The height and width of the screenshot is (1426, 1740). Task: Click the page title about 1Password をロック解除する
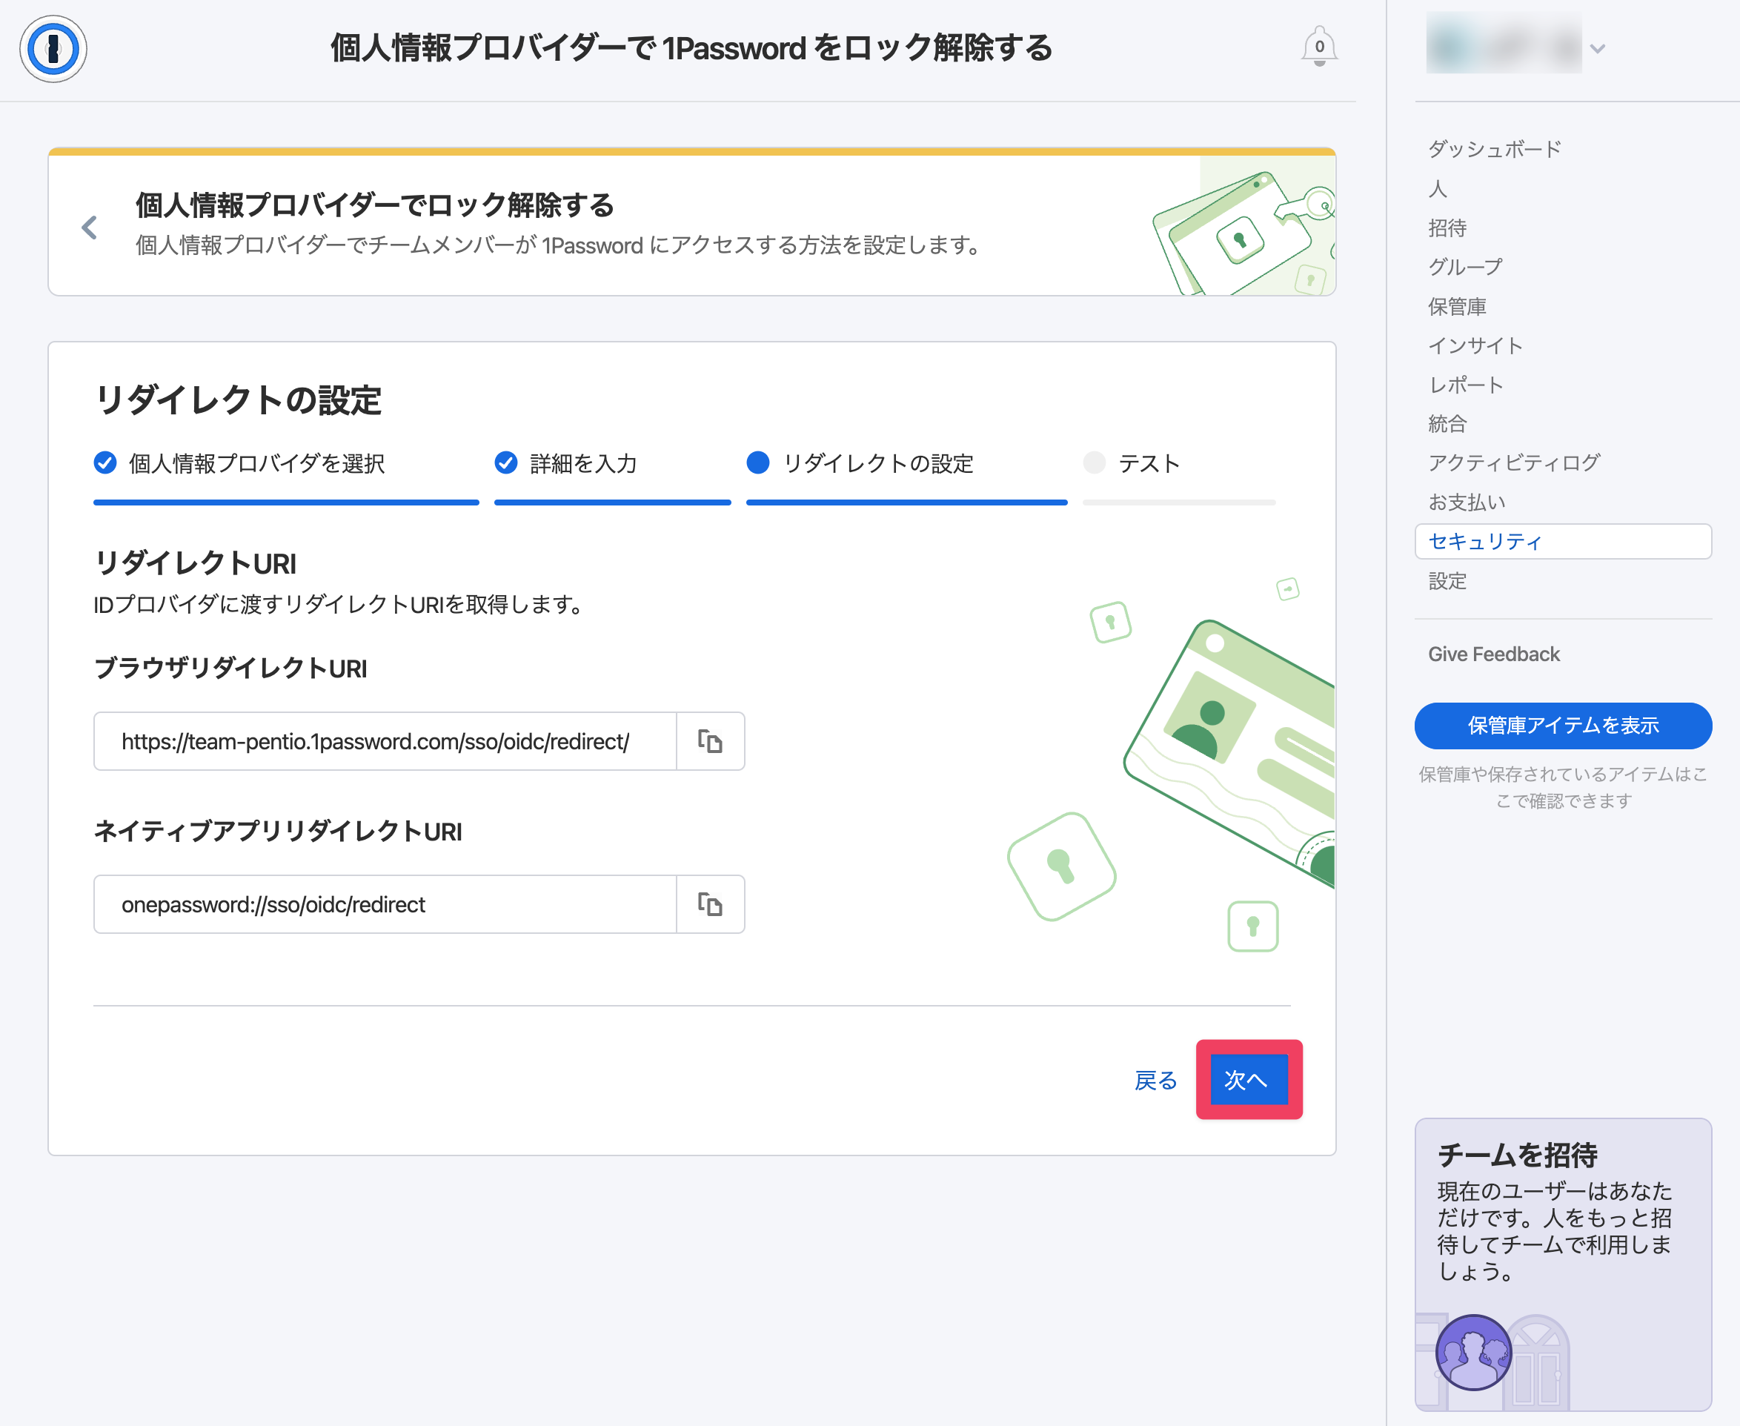click(691, 47)
